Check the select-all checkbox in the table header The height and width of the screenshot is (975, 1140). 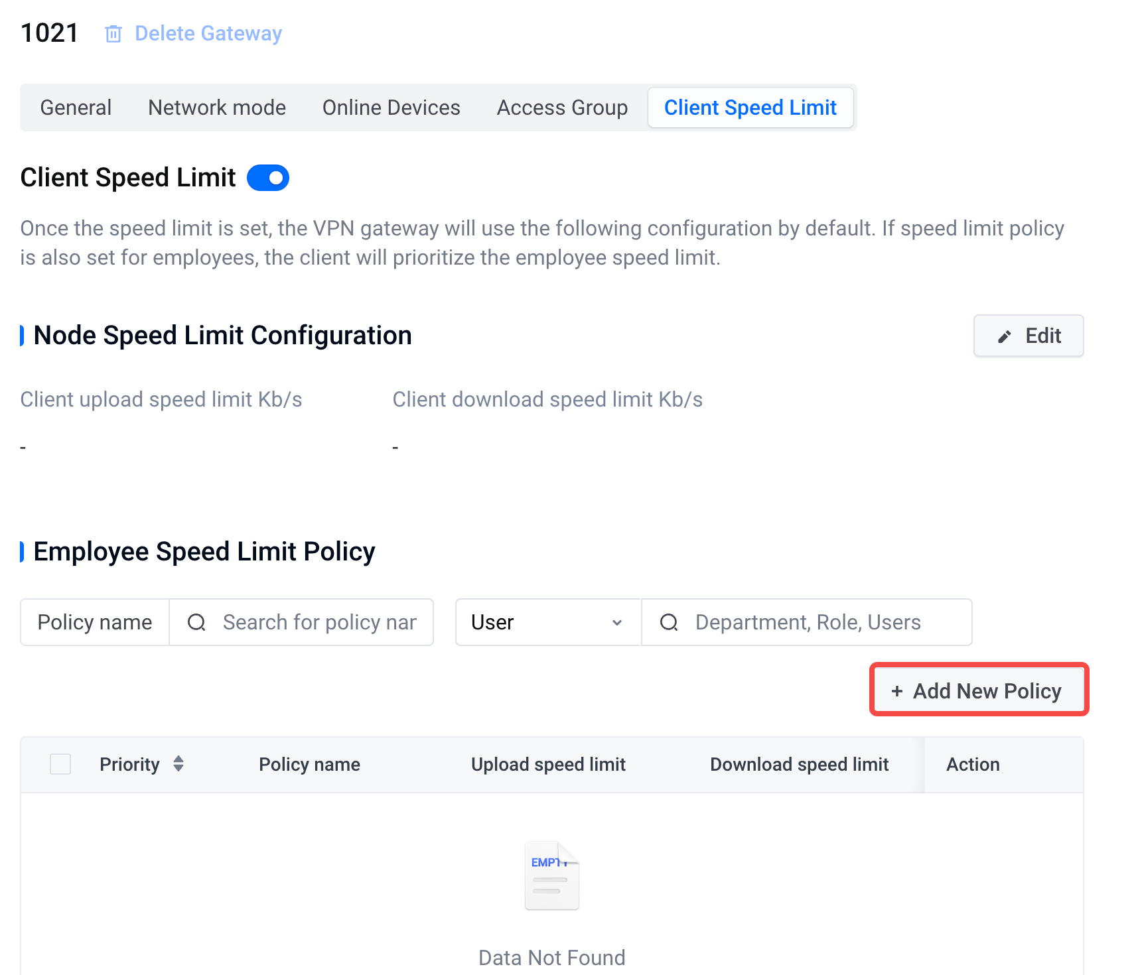coord(60,764)
